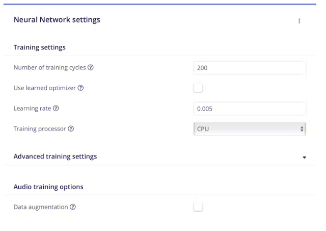Screen dimensions: 326x231
Task: Click the Advanced training settings heading
Action: (55, 157)
